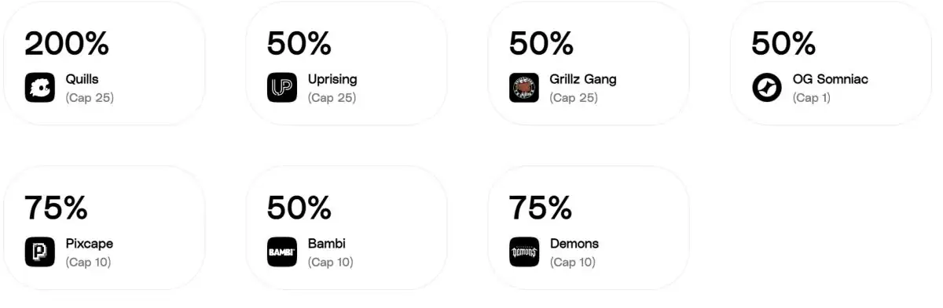
Task: Open the Uprising collection name link
Action: pyautogui.click(x=332, y=79)
